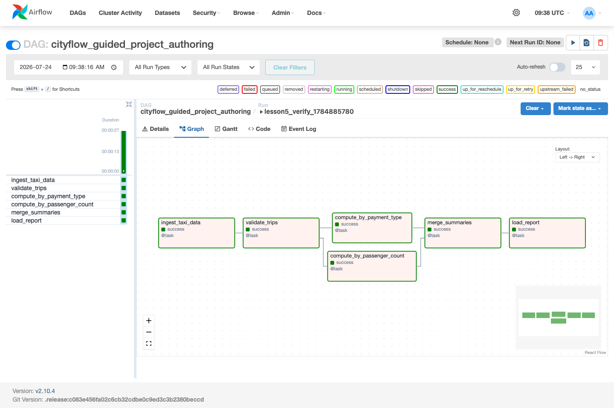This screenshot has width=614, height=408.
Task: Switch to the Graph tab
Action: click(191, 129)
